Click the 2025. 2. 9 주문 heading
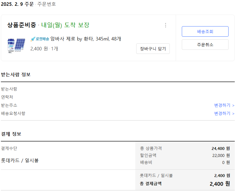 (17, 4)
